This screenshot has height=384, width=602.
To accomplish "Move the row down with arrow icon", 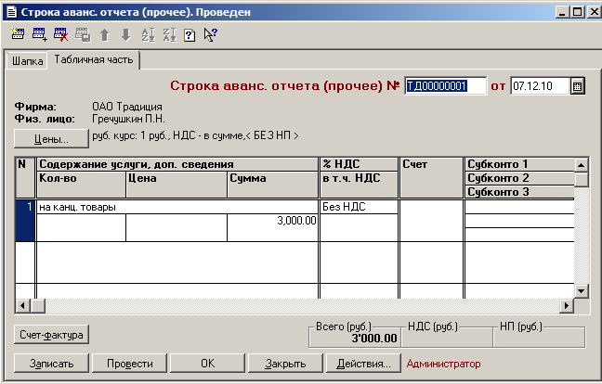I will point(125,35).
